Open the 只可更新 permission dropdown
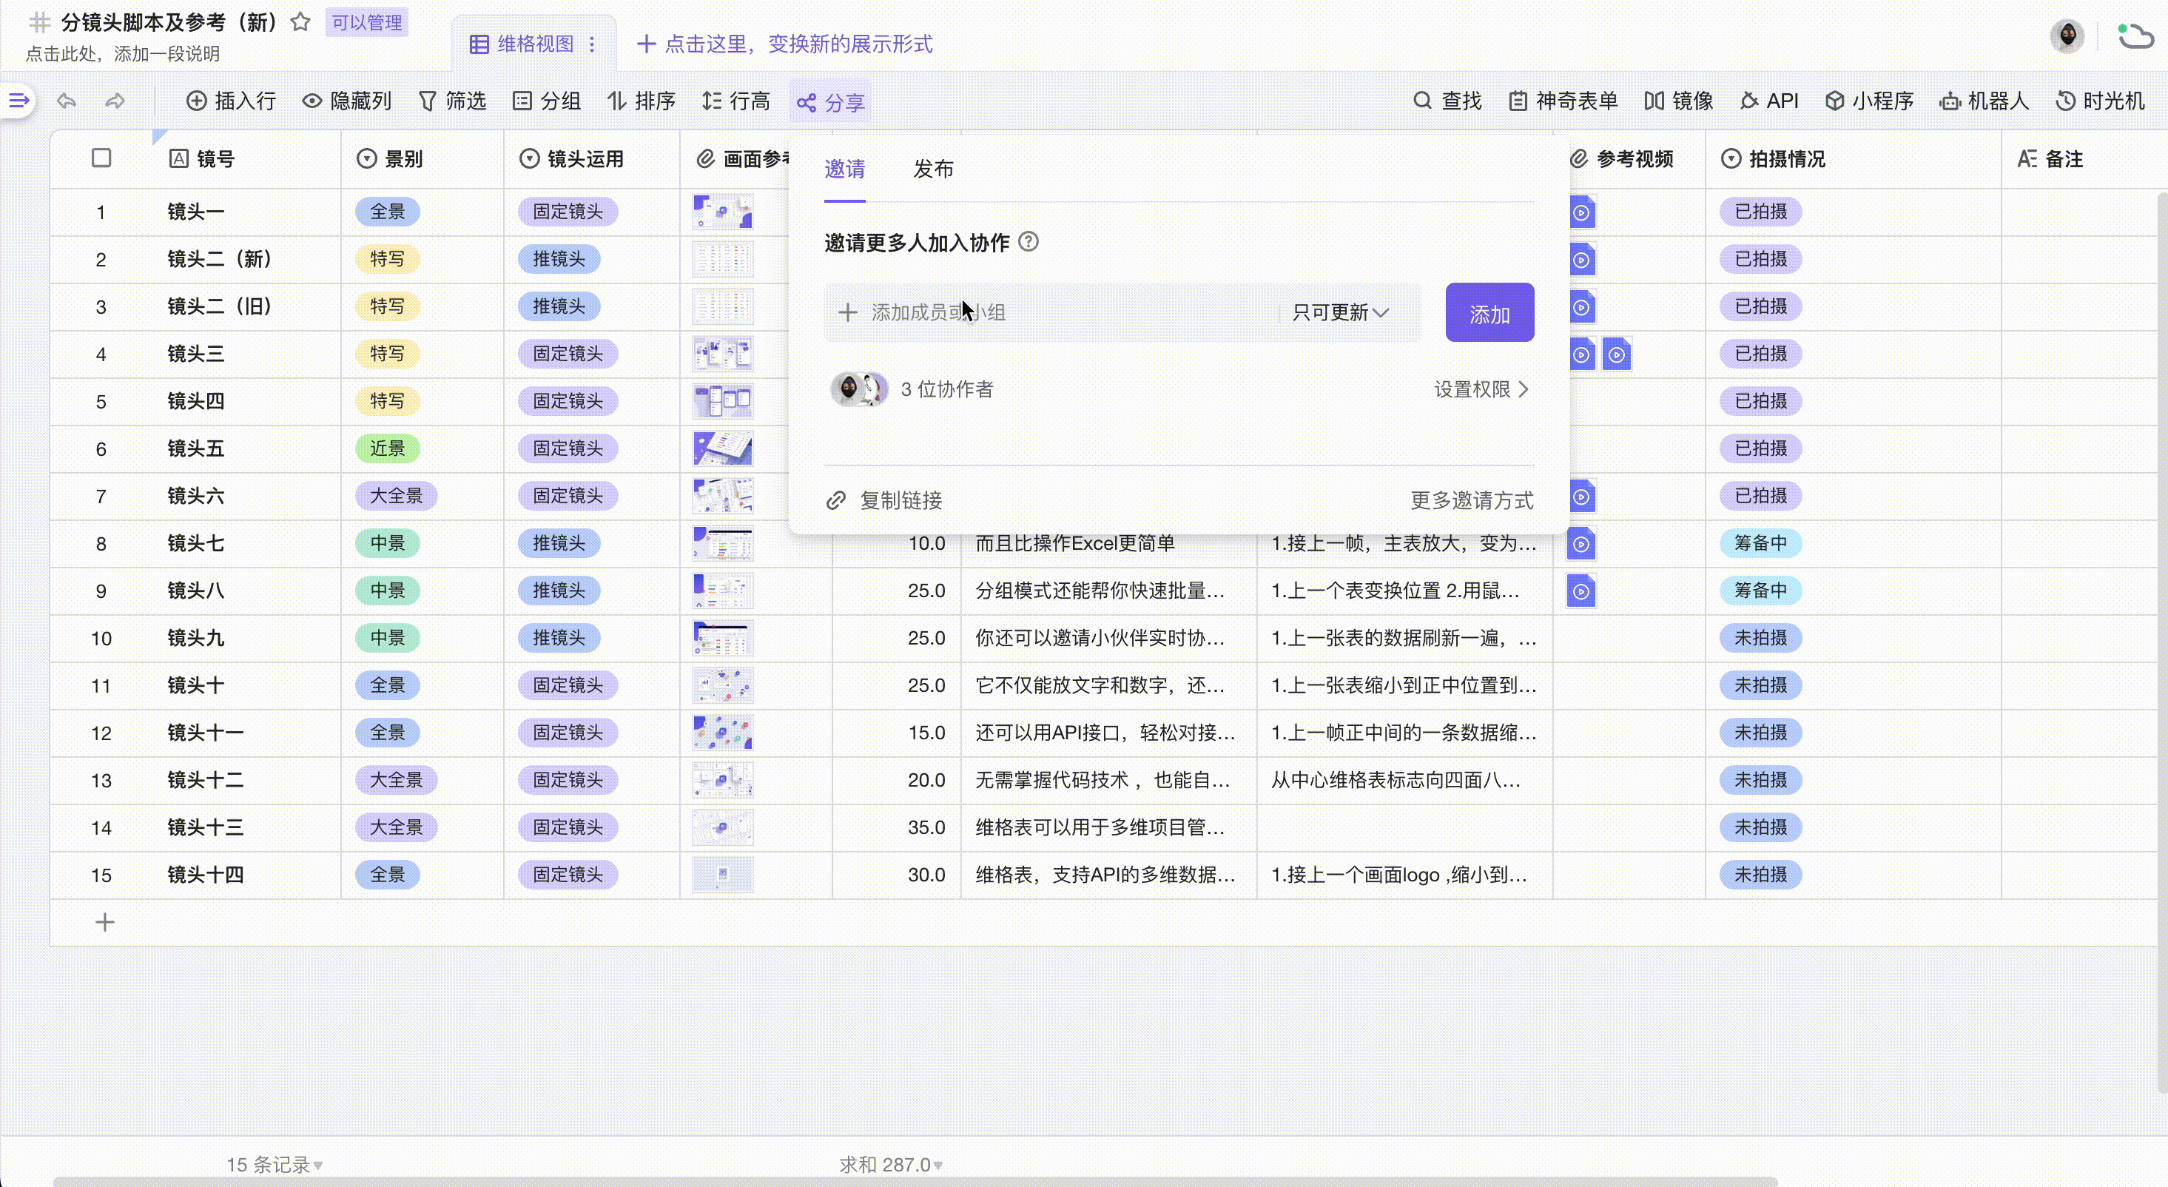The height and width of the screenshot is (1187, 2168). 1340,312
